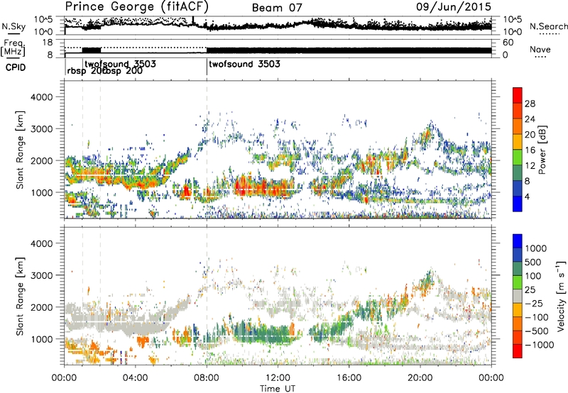The image size is (568, 393).
Task: Click the 'CPID' row label
Action: [16, 67]
